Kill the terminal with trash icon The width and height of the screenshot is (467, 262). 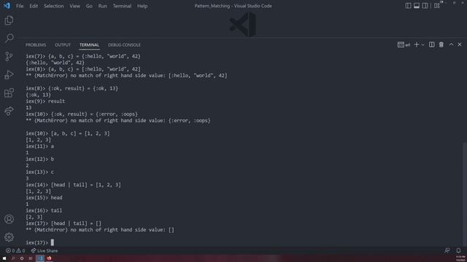click(441, 44)
